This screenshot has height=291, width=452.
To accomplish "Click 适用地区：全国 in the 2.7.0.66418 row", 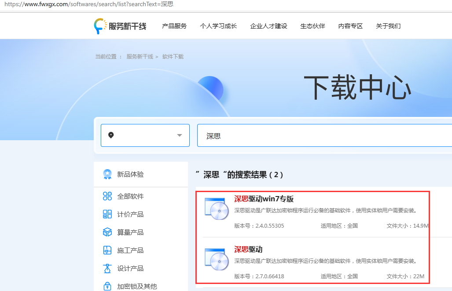I will click(x=339, y=276).
